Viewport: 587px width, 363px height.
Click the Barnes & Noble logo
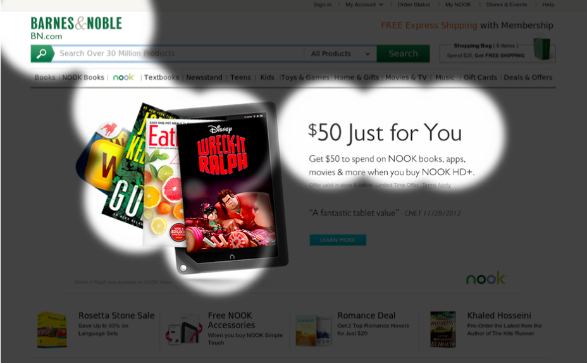point(77,28)
